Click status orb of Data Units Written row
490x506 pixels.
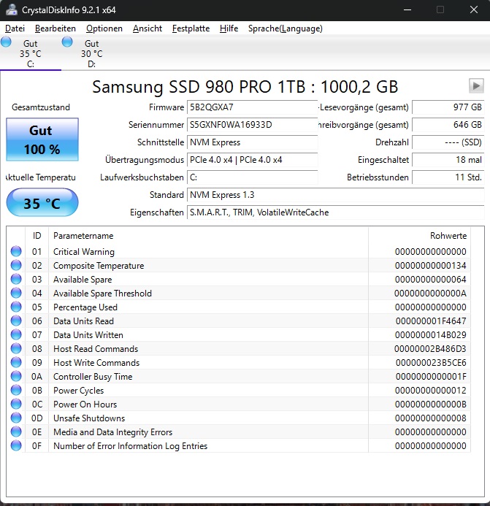pos(16,334)
